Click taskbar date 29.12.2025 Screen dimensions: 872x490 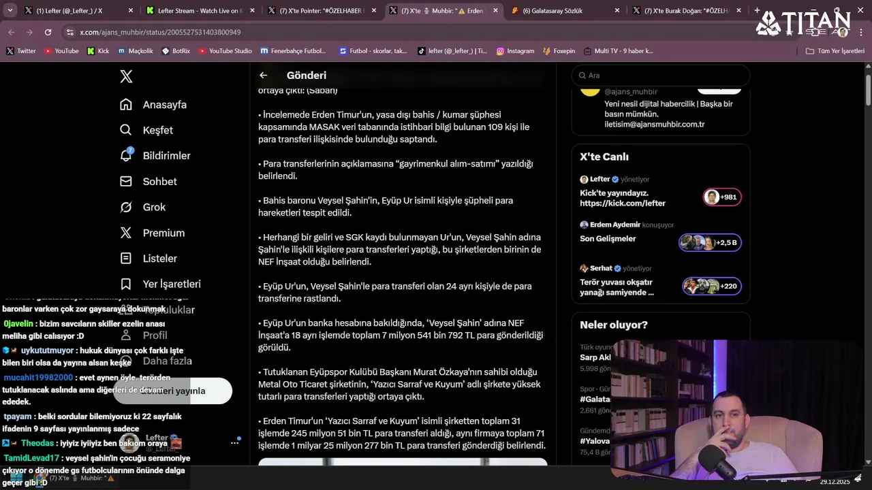[834, 482]
